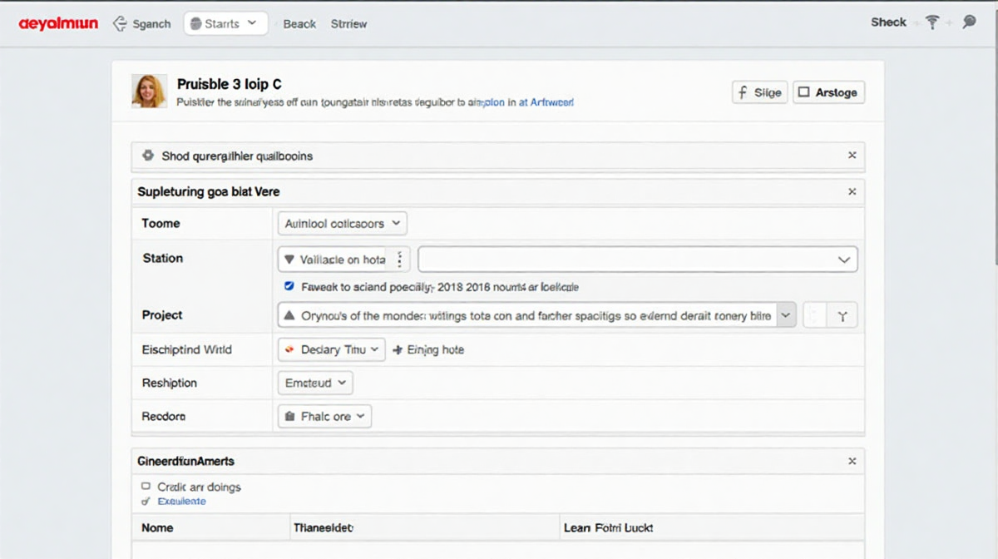Click the user profile photo thumbnail
998x559 pixels.
[149, 92]
